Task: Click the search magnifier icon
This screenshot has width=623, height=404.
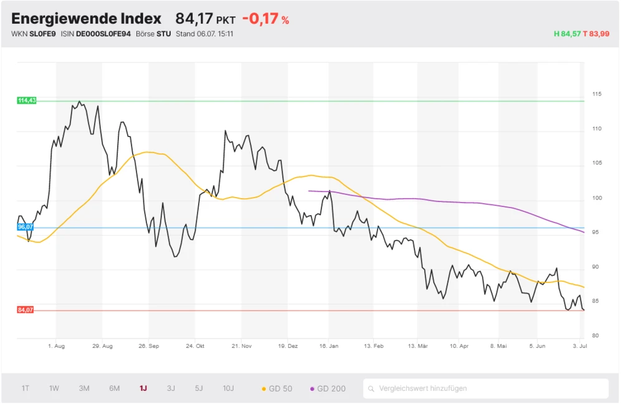Action: point(372,388)
